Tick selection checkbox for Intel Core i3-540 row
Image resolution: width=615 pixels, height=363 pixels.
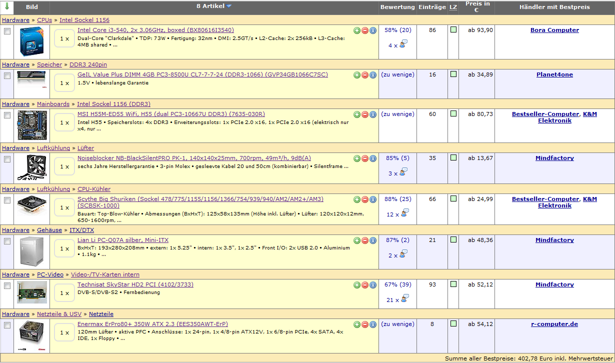pyautogui.click(x=7, y=31)
